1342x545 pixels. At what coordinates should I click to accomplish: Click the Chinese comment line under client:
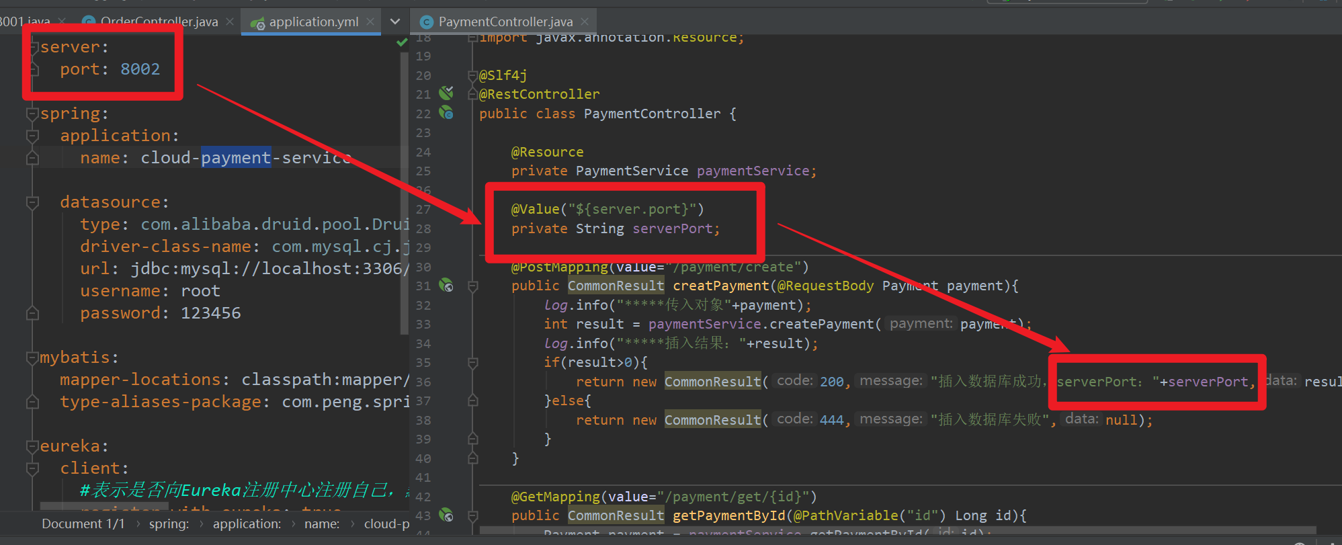245,490
